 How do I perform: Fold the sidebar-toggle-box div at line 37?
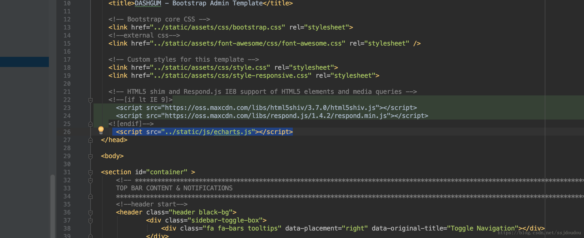point(91,221)
